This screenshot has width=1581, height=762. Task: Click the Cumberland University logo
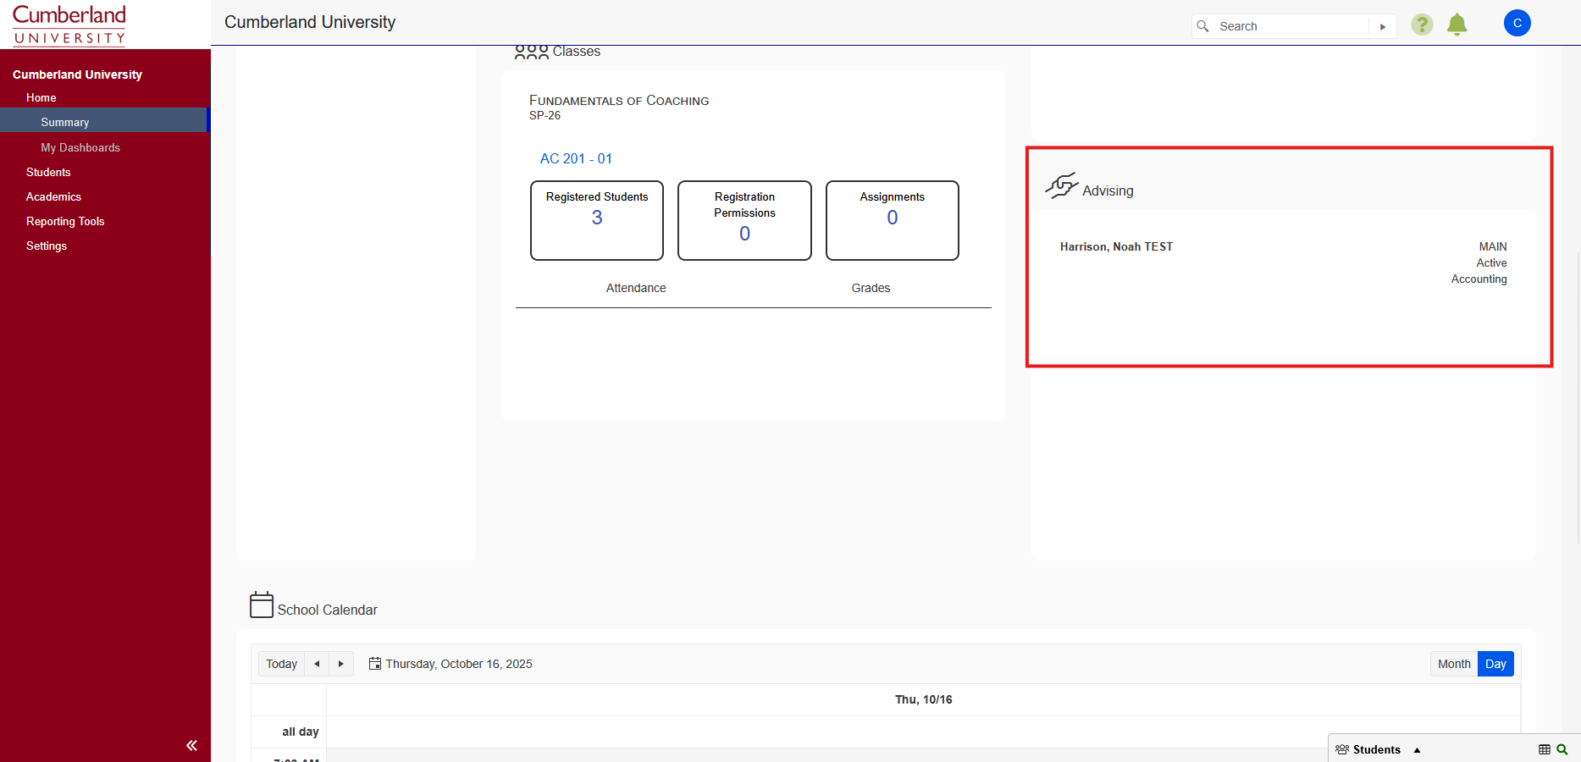pyautogui.click(x=69, y=25)
